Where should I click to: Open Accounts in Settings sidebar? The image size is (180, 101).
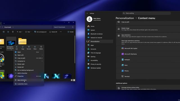point(100,49)
